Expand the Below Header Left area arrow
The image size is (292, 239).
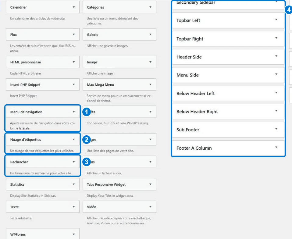point(276,93)
